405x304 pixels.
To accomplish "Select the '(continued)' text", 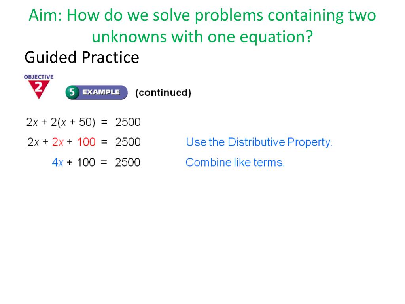I will click(163, 93).
